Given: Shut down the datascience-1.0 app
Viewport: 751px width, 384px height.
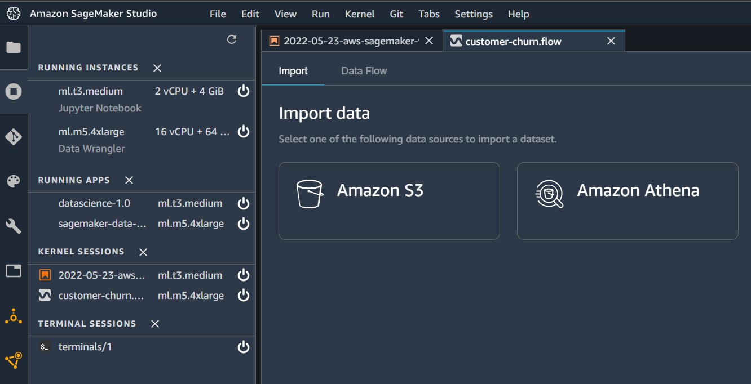Looking at the screenshot, I should coord(244,203).
